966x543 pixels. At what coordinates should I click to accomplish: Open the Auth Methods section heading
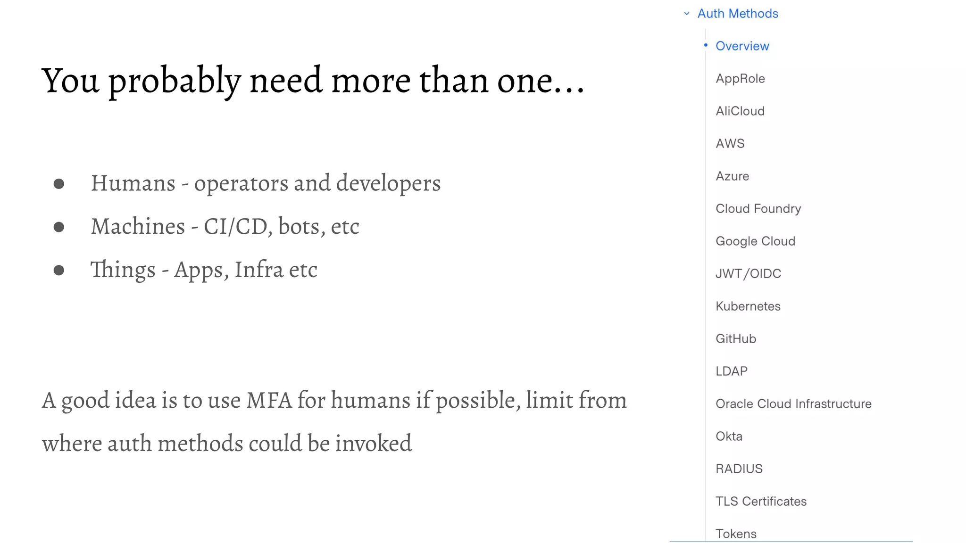(x=738, y=14)
